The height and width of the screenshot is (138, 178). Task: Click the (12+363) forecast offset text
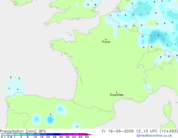click(x=169, y=131)
